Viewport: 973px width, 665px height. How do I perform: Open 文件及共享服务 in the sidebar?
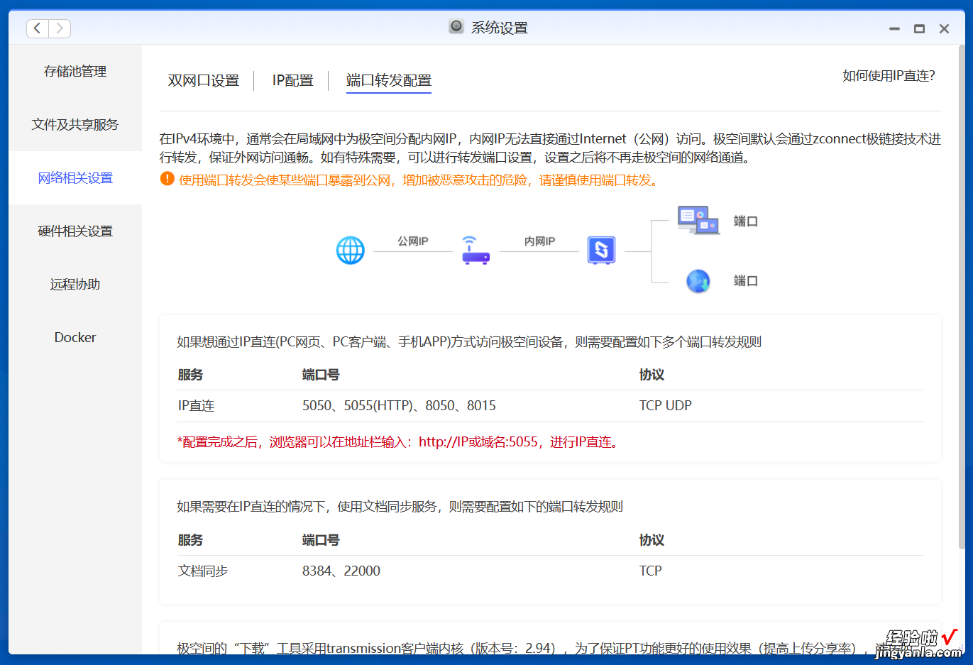[x=75, y=124]
